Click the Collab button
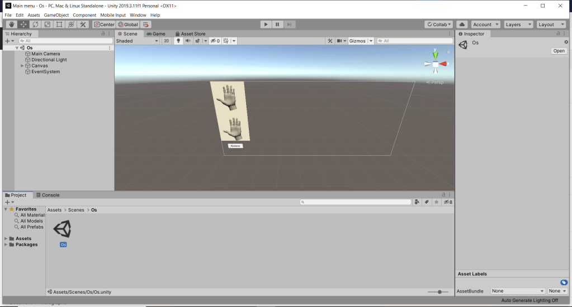Viewport: 572px width, 307px height. (439, 25)
